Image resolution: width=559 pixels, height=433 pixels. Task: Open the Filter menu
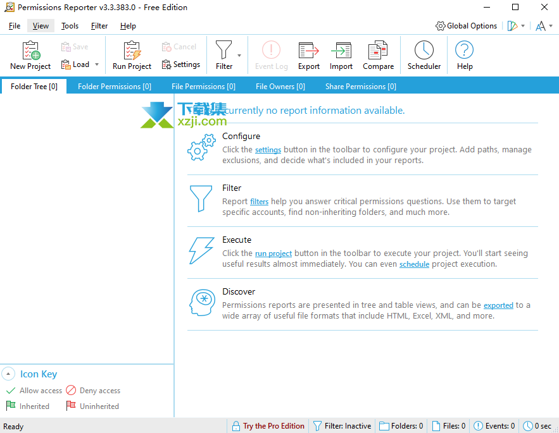pos(99,26)
